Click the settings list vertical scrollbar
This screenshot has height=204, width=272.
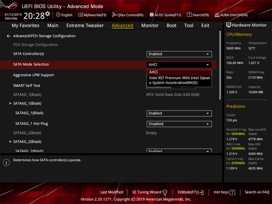[220, 65]
